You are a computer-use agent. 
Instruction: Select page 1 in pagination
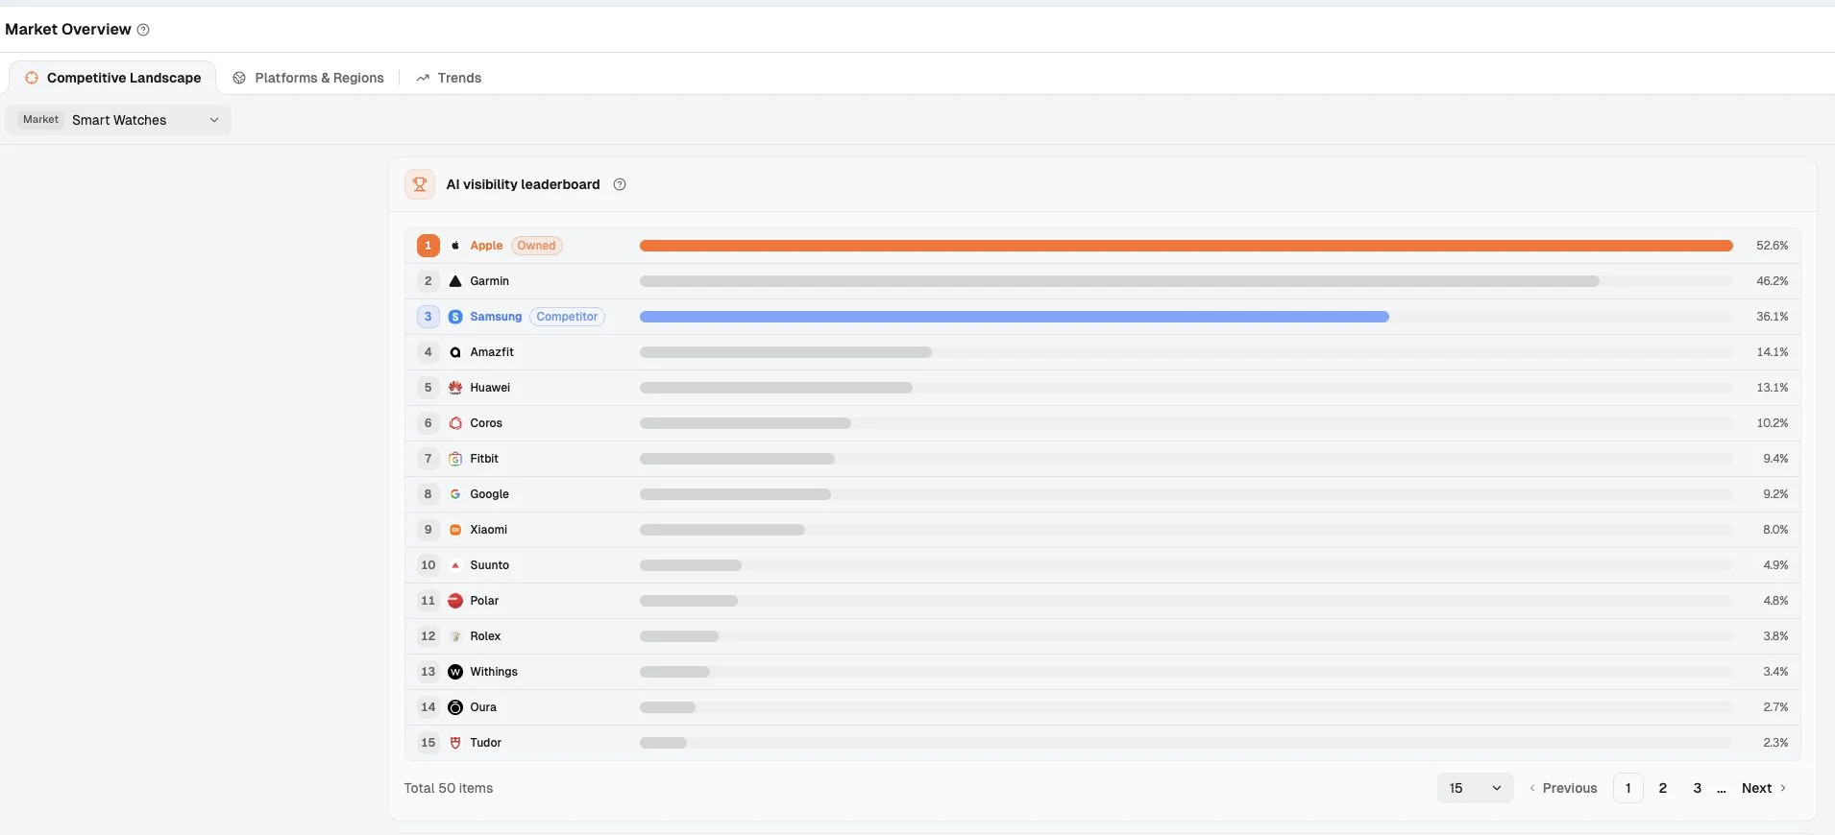click(x=1628, y=788)
